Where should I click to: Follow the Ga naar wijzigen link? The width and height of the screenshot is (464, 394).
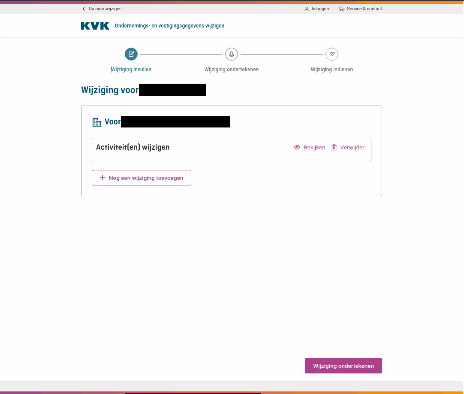(105, 9)
